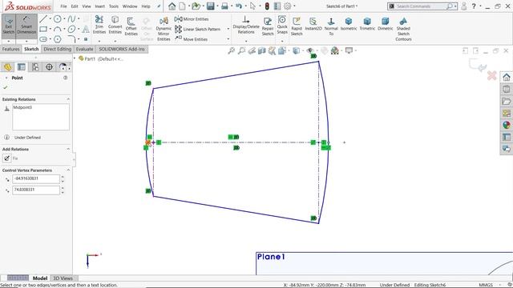This screenshot has width=513, height=288.
Task: Select the Spline sketch tool
Action: (x=71, y=19)
